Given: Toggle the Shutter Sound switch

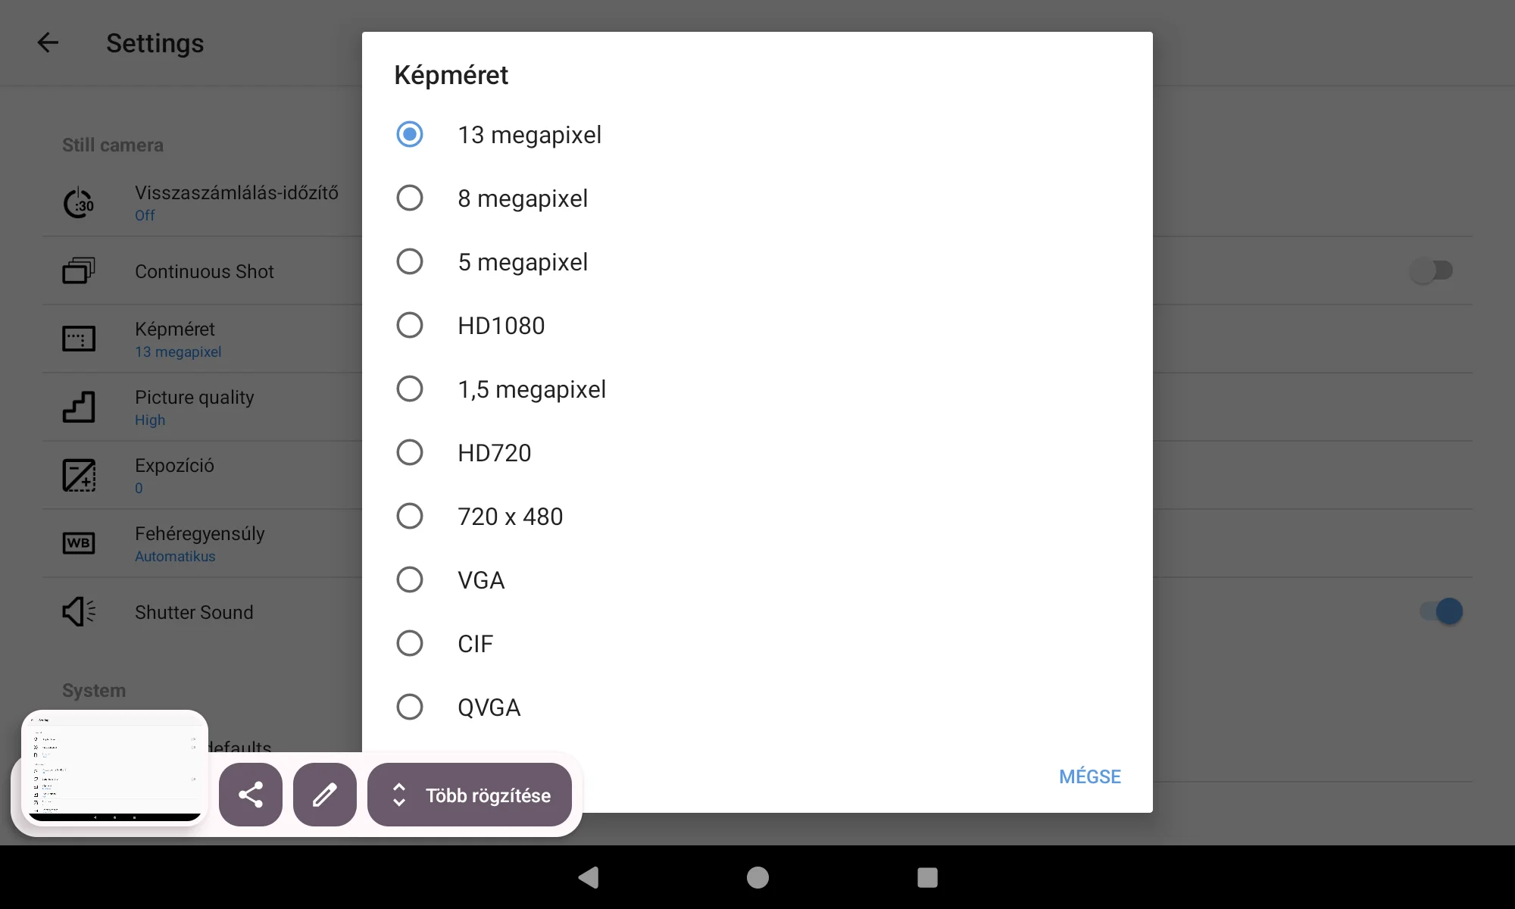Looking at the screenshot, I should pos(1441,611).
